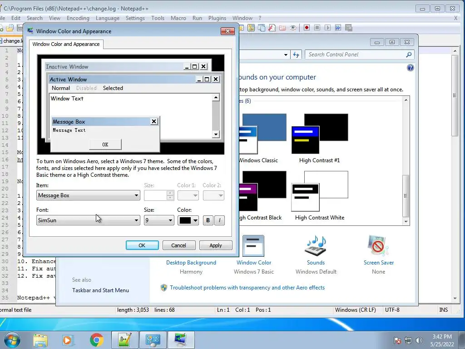This screenshot has height=349, width=465.
Task: Open the Language menu
Action: click(x=108, y=18)
